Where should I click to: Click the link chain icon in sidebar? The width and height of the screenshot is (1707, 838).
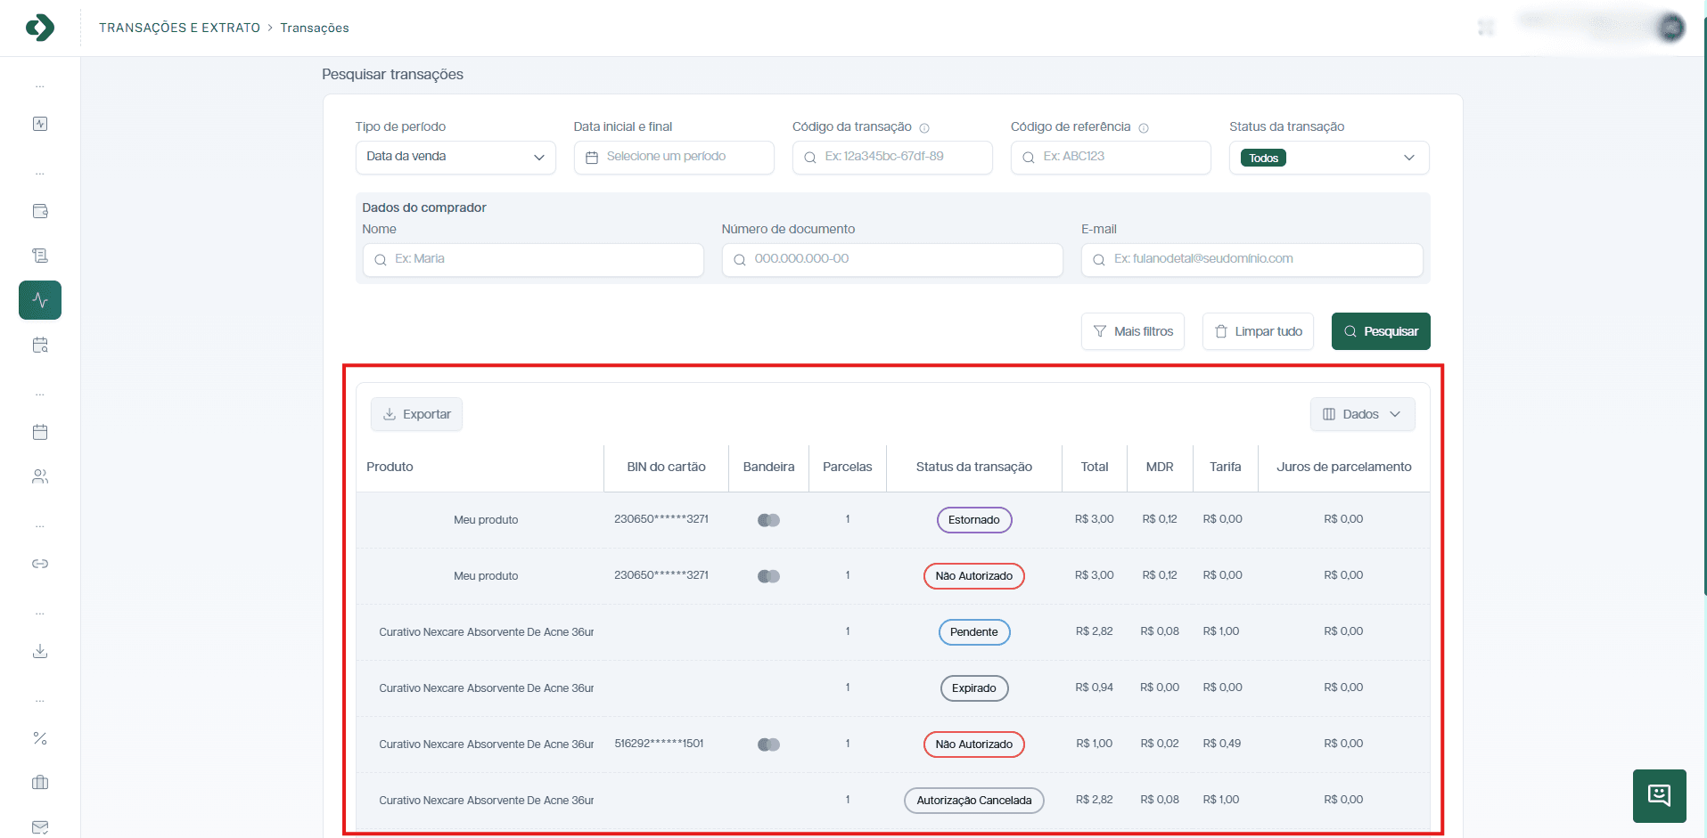tap(40, 564)
